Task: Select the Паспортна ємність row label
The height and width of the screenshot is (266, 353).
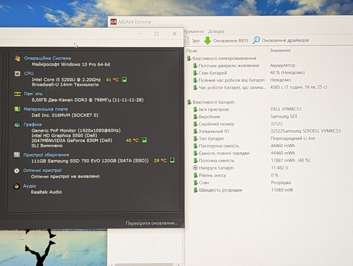Action: click(219, 146)
